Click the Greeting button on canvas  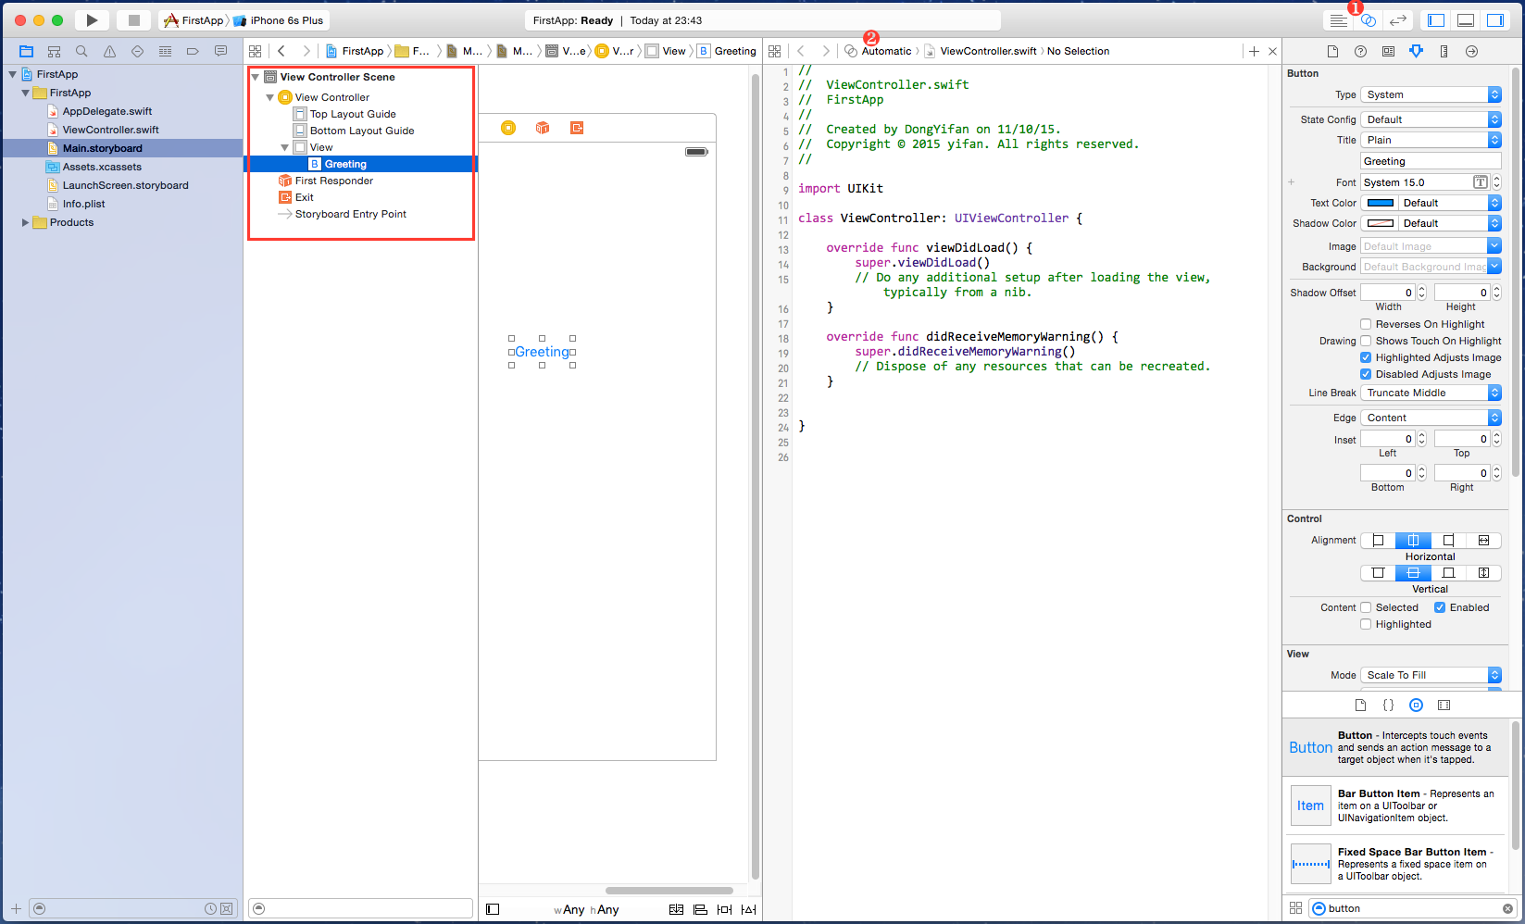pyautogui.click(x=542, y=352)
